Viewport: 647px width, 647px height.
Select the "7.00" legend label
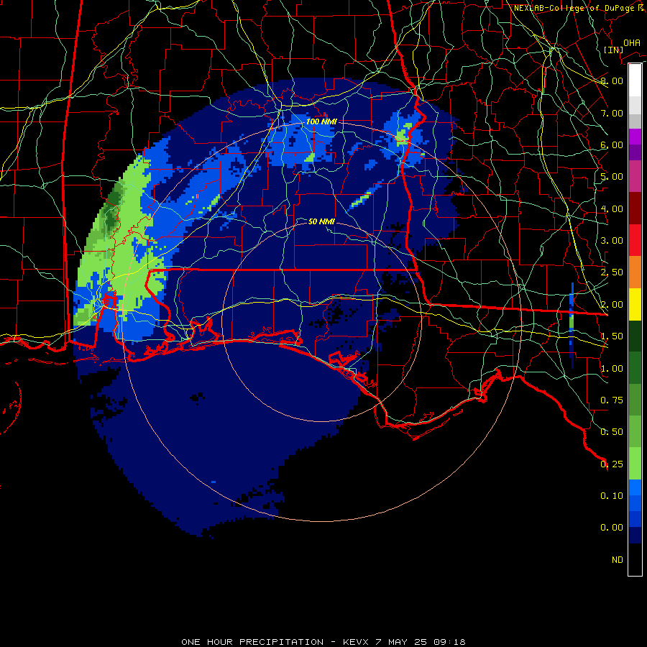612,113
